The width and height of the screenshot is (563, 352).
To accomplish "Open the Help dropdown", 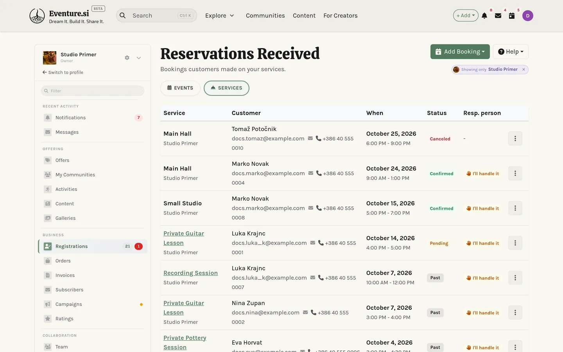I will click(x=511, y=52).
